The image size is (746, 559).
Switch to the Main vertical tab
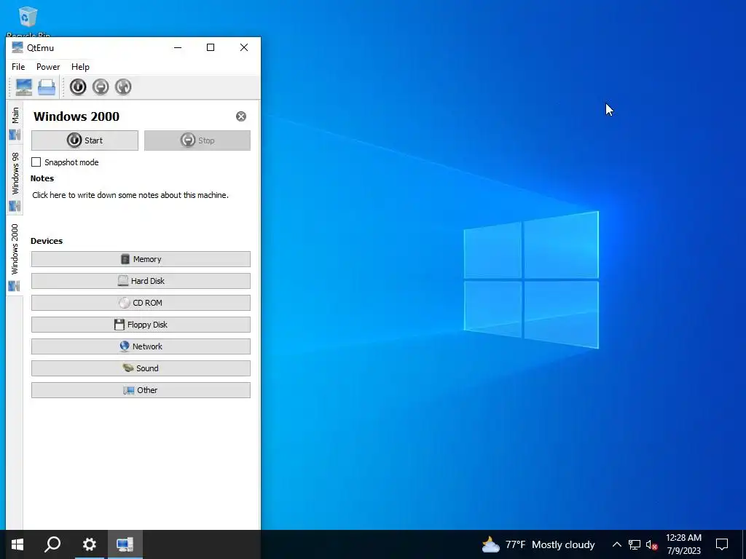pyautogui.click(x=15, y=122)
